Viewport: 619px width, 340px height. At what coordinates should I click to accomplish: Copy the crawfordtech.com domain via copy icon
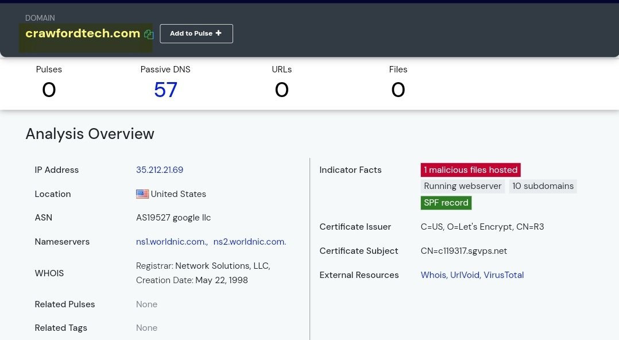coord(149,34)
